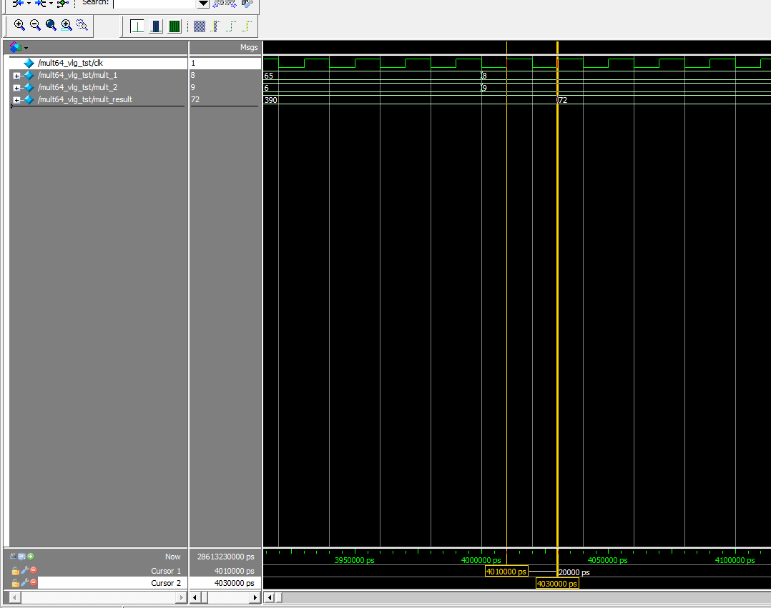
Task: Select the /mult64_vlg_tst/mult_2 signal row
Action: pyautogui.click(x=77, y=87)
